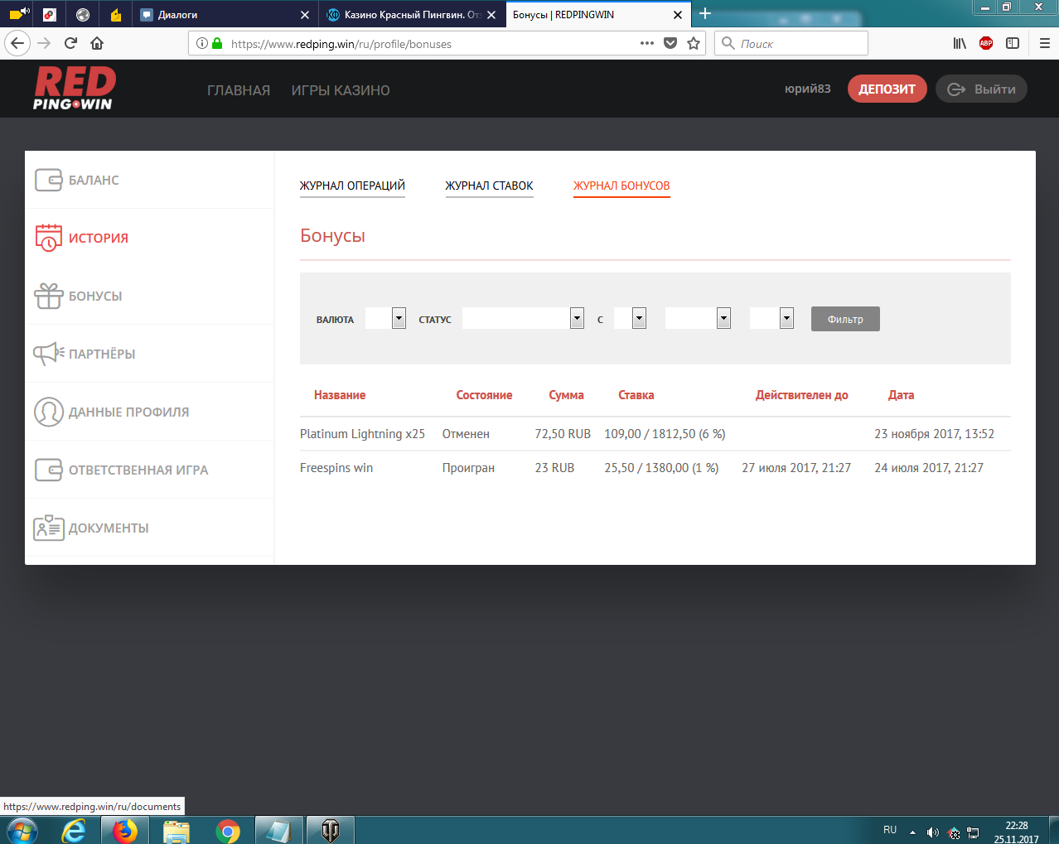Open the Firefox library icon
The width and height of the screenshot is (1059, 844).
[x=960, y=44]
